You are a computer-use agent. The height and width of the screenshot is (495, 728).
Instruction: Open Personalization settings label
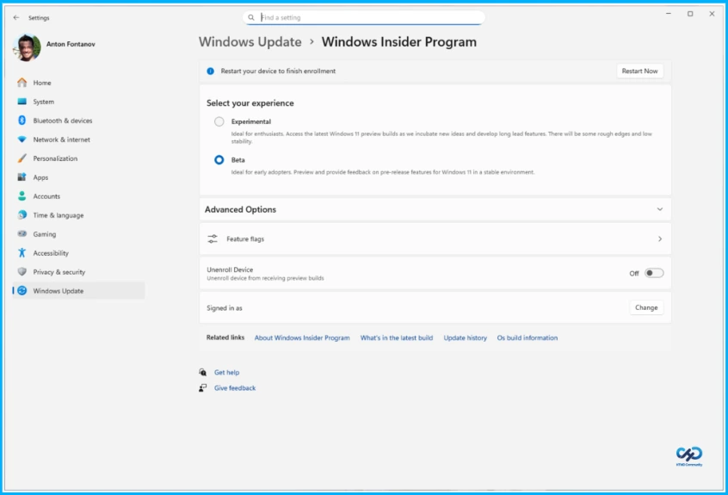55,158
